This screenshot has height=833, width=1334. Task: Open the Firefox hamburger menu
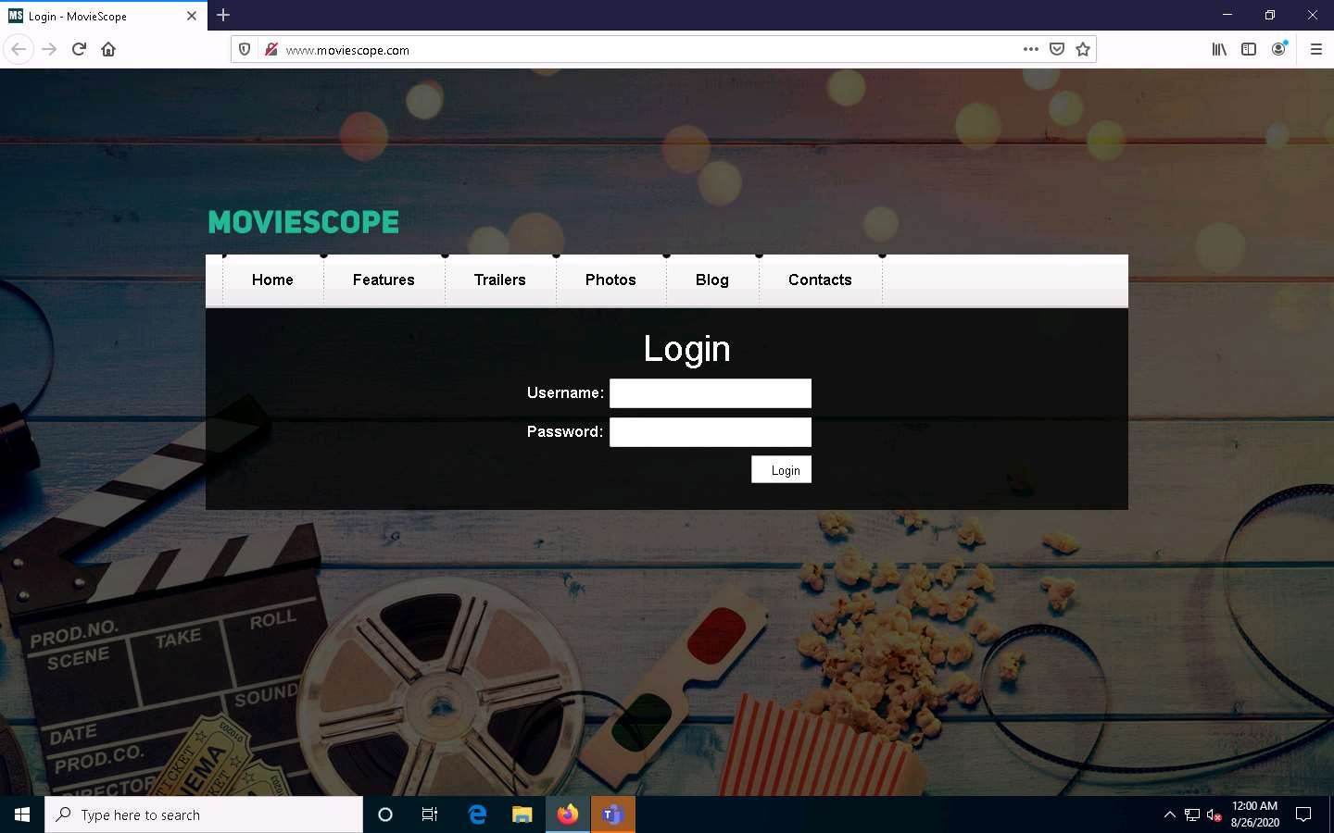coord(1315,49)
